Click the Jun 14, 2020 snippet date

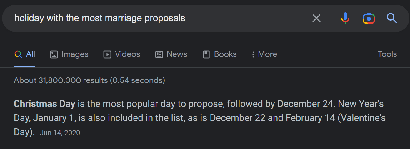pos(60,133)
